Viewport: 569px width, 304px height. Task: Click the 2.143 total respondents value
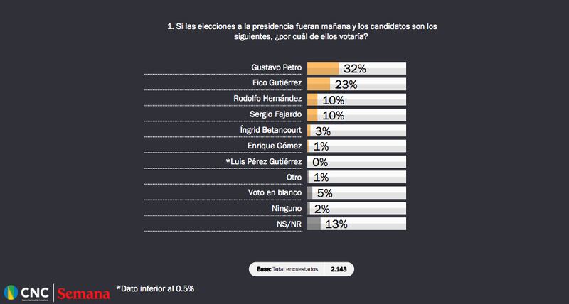(x=338, y=270)
